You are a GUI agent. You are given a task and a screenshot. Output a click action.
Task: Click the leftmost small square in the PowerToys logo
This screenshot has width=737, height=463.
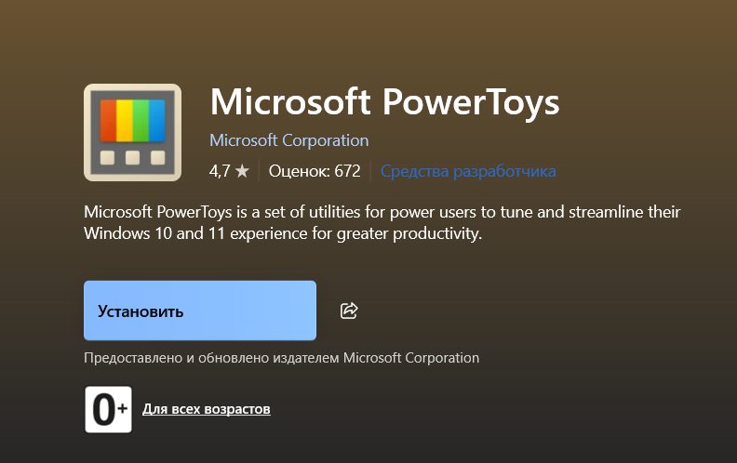tap(108, 157)
